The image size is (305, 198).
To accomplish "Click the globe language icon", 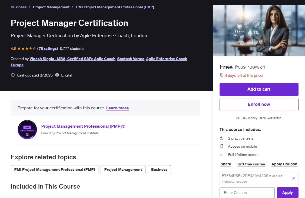I will pyautogui.click(x=57, y=75).
